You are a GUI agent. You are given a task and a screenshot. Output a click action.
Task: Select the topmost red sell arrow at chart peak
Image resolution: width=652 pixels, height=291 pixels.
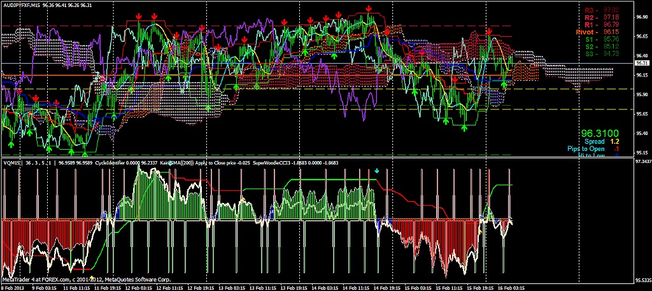click(369, 8)
